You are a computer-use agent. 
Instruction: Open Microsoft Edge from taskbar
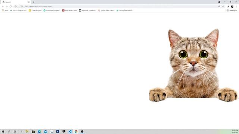tap(39, 131)
